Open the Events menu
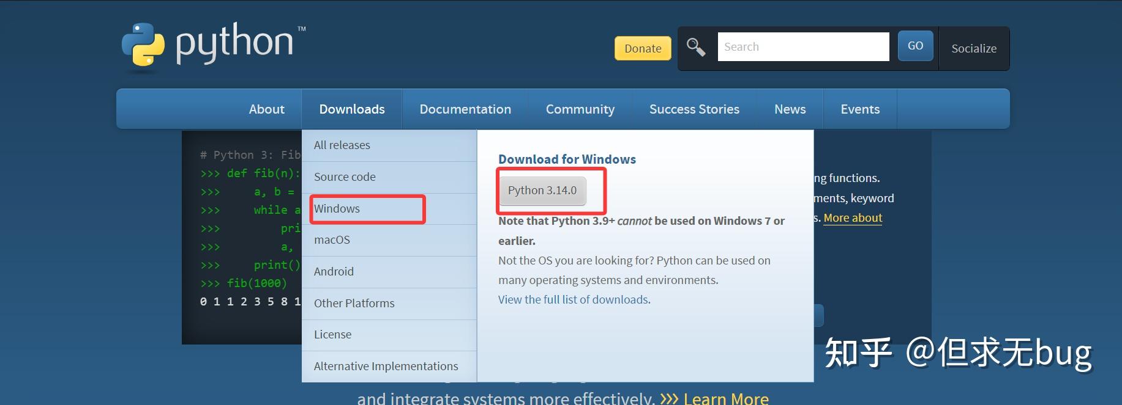The height and width of the screenshot is (405, 1122). (x=860, y=109)
